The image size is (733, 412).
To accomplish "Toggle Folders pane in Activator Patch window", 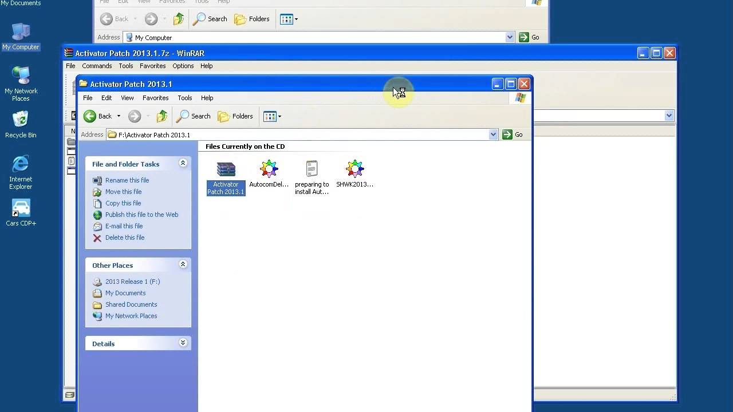I will pos(235,116).
